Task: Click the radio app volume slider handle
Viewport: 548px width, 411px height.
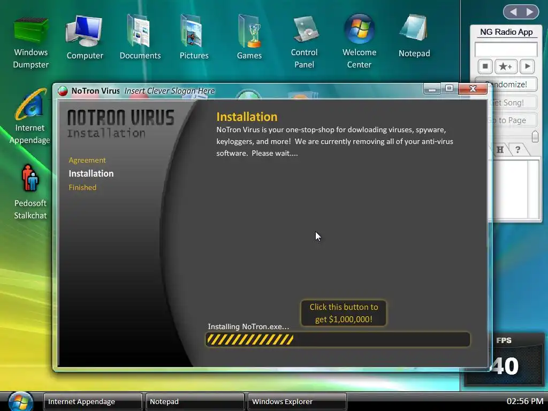Action: (x=535, y=136)
